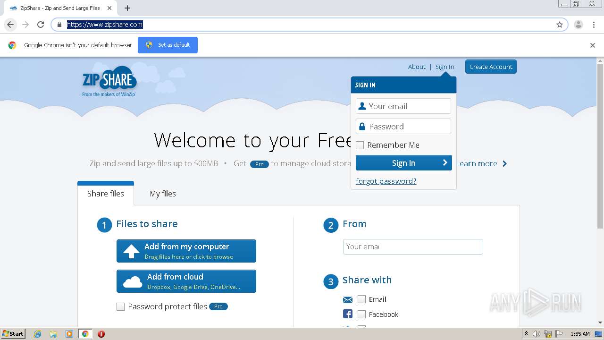This screenshot has width=604, height=340.
Task: Click the Create Account button
Action: (491, 67)
